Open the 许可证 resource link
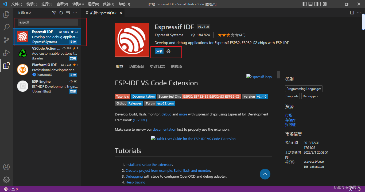Screen dimensions: 365x192 point(290,125)
